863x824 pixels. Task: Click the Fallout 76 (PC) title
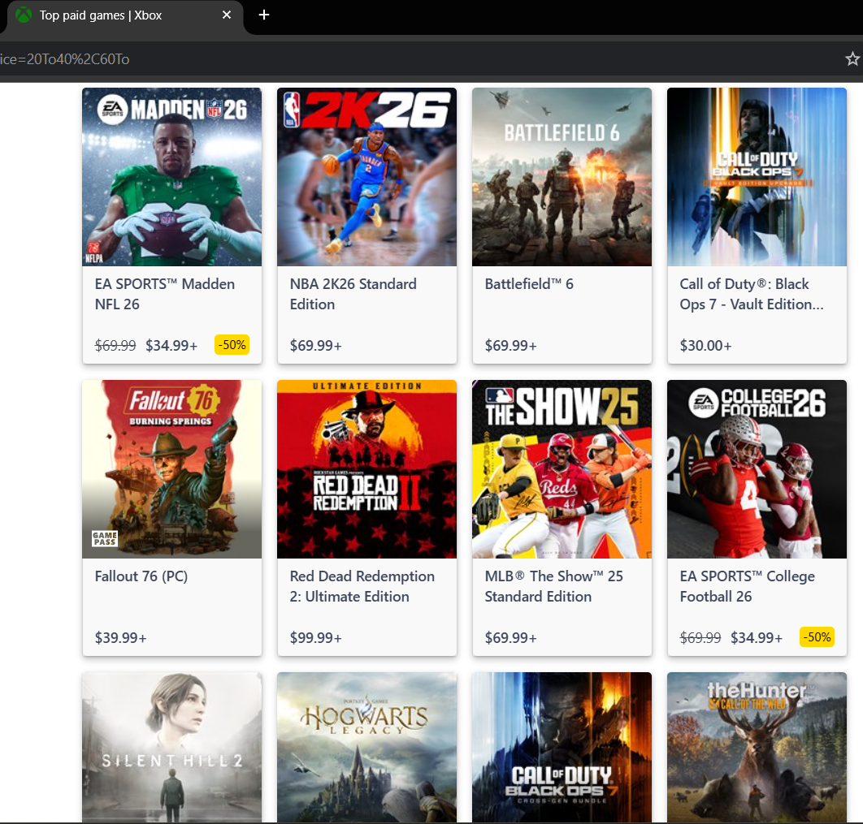tap(141, 576)
